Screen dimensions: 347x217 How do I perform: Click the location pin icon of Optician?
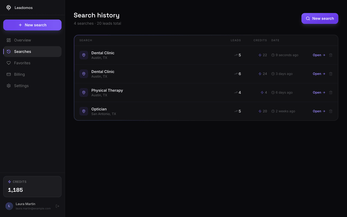pyautogui.click(x=84, y=111)
